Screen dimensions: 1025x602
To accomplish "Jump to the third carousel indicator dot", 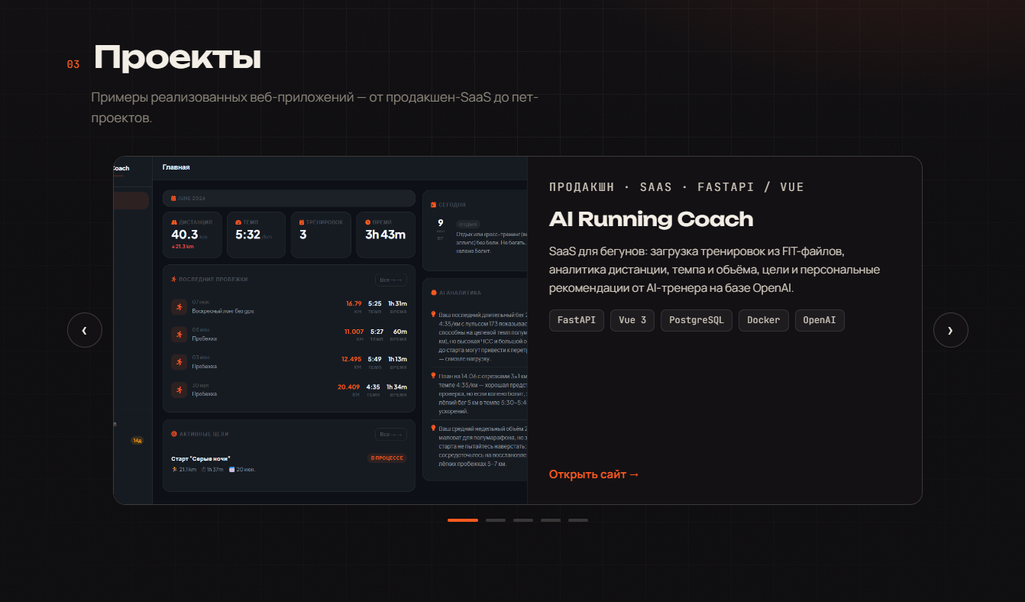I will point(523,520).
